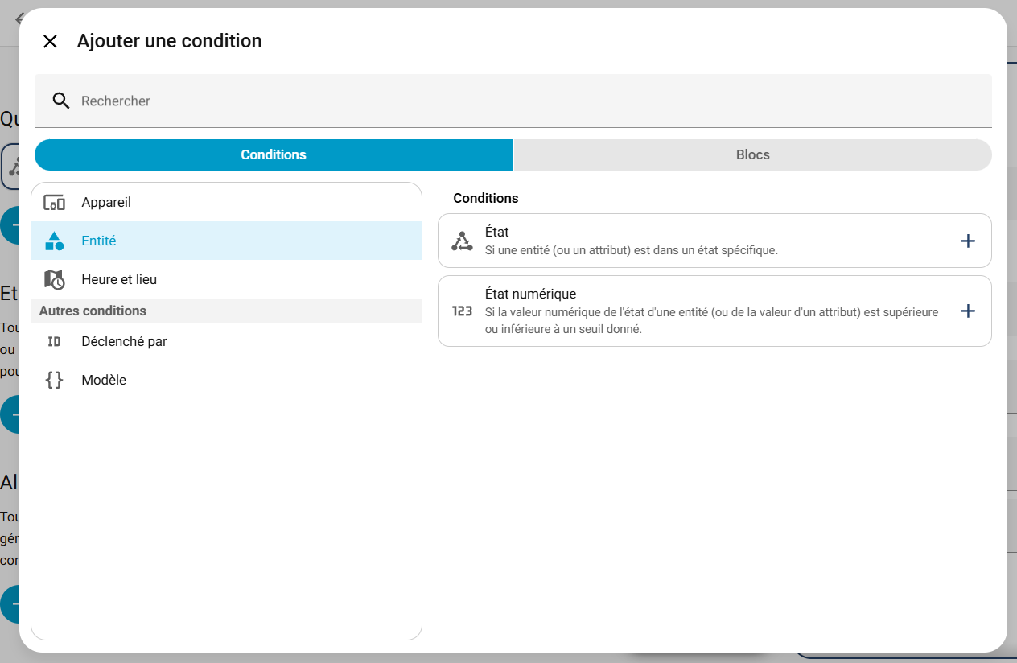This screenshot has height=663, width=1017.
Task: Click the curly braces Modèle icon
Action: point(54,380)
